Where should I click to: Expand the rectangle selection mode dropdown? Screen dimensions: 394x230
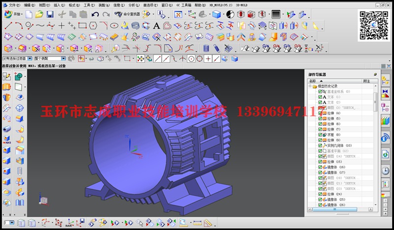pos(133,58)
